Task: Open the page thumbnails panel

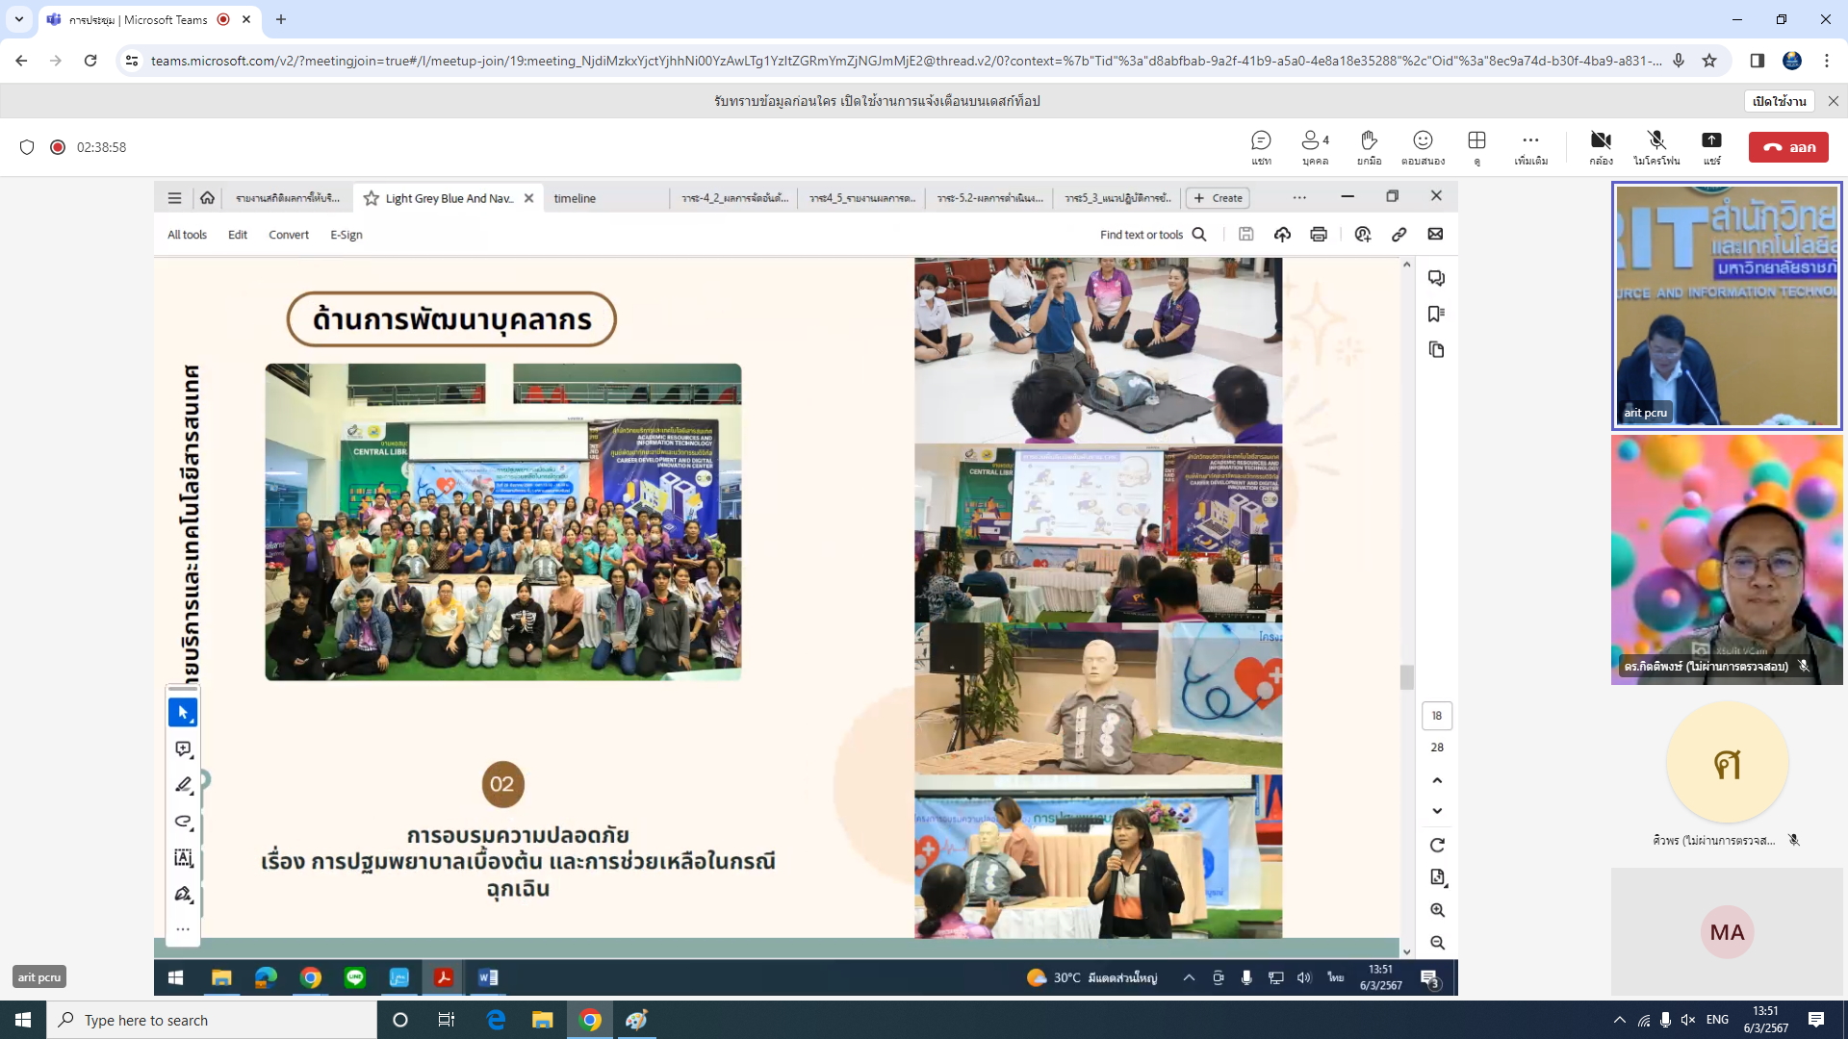Action: (x=1436, y=349)
